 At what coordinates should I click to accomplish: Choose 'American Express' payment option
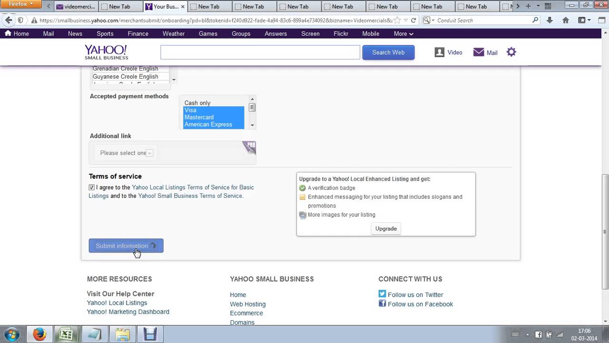(214, 124)
